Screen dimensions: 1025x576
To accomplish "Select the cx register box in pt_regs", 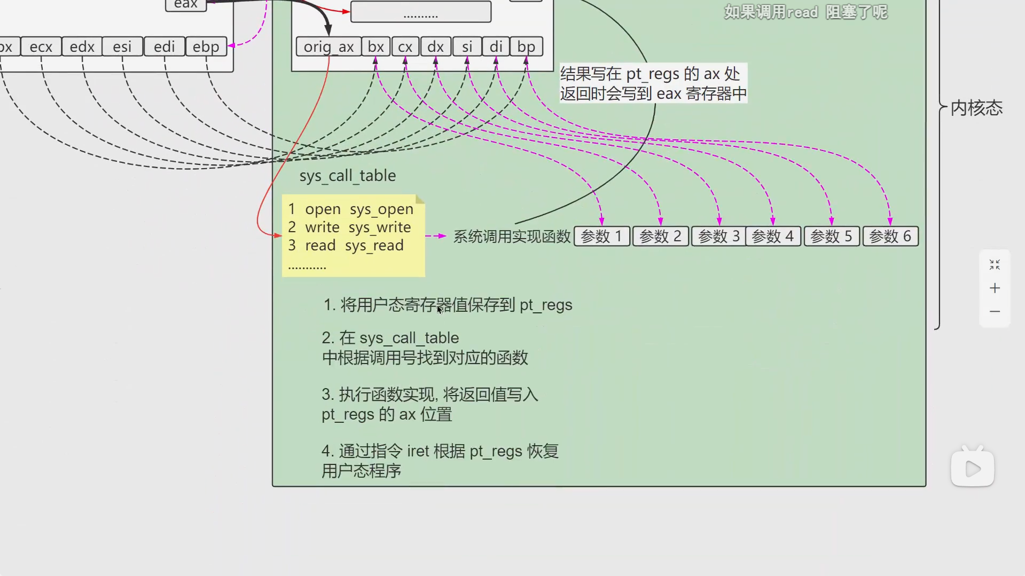I will [x=405, y=46].
